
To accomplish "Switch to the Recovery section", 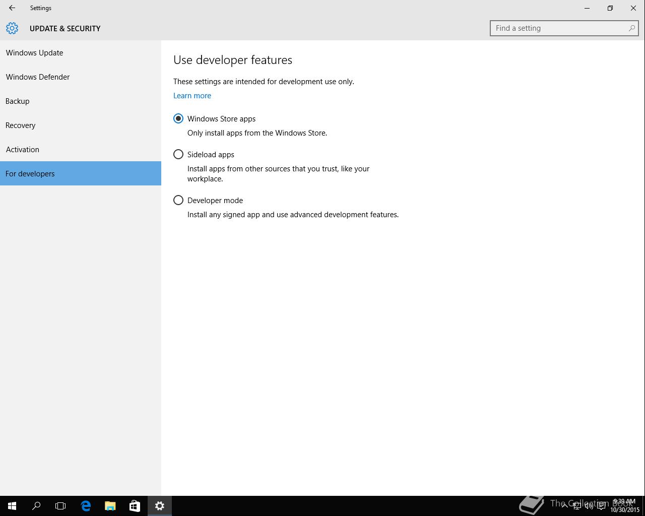I will pos(21,125).
